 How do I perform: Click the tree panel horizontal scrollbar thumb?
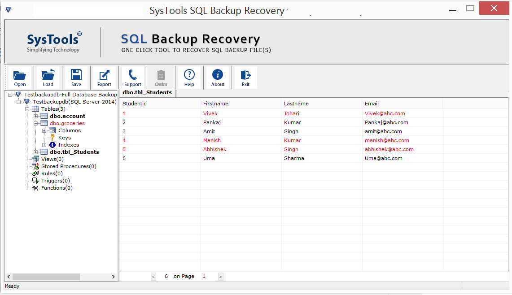click(46, 277)
